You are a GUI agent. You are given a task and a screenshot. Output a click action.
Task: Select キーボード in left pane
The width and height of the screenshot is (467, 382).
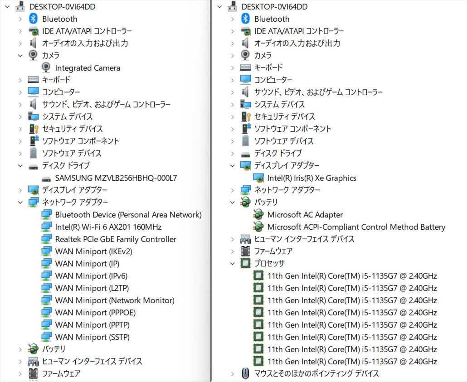(x=56, y=80)
